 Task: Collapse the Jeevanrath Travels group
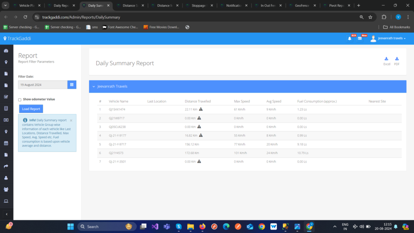[94, 87]
